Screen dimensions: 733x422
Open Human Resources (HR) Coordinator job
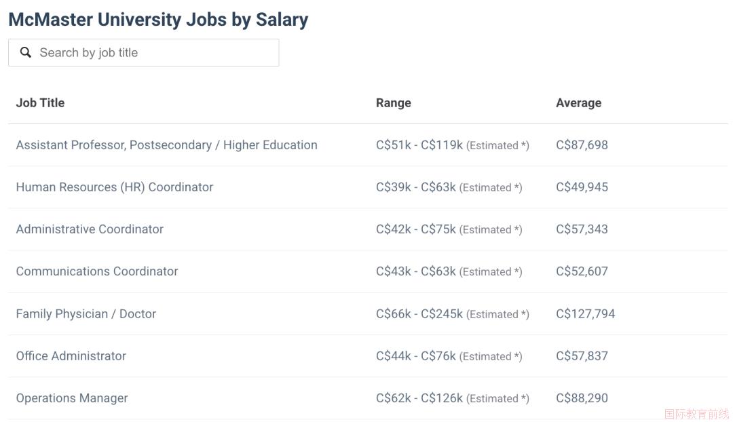coord(115,187)
